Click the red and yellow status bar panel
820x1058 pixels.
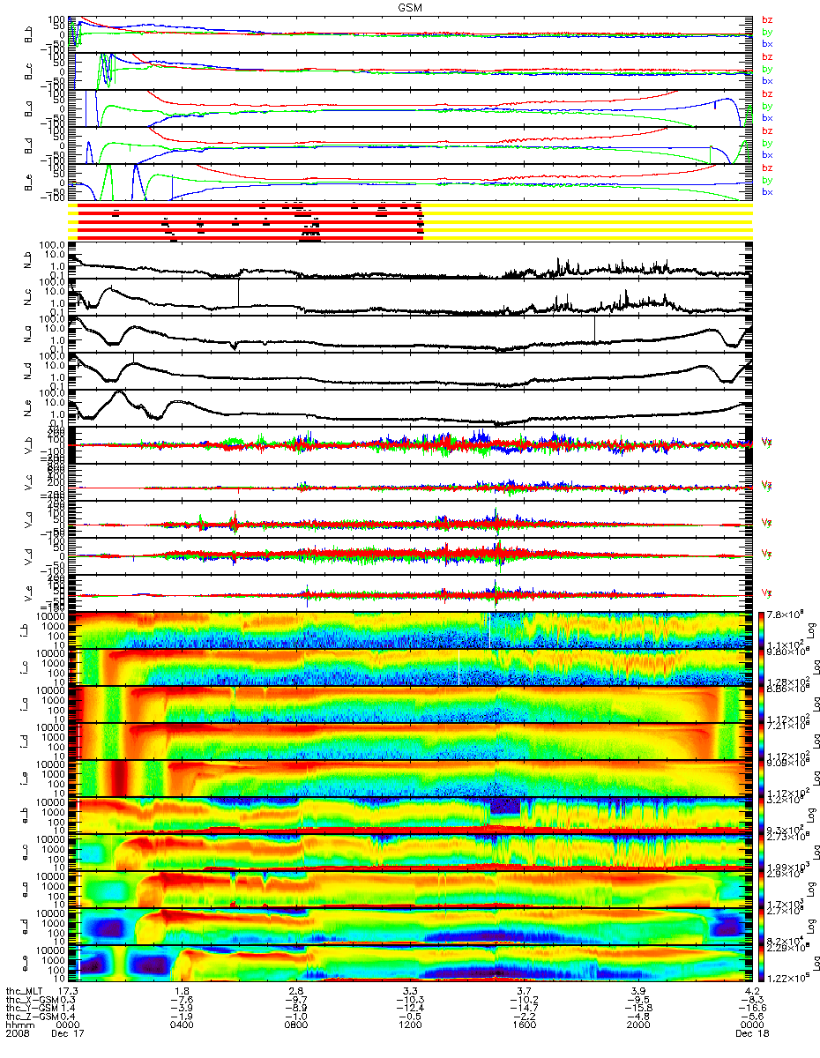410,220
